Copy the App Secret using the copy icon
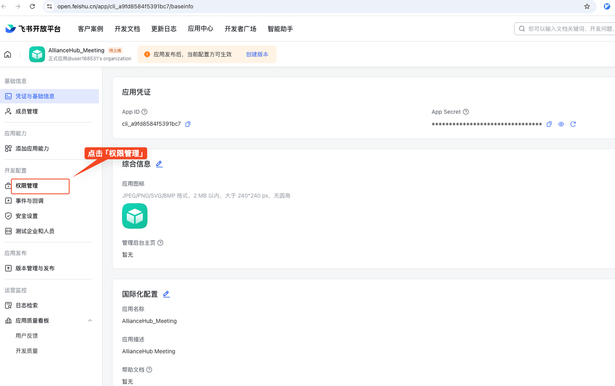The image size is (615, 386). (549, 124)
